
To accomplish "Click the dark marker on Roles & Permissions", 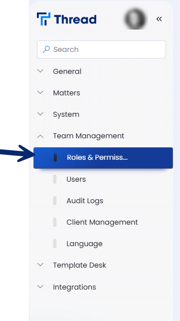I will coord(55,157).
